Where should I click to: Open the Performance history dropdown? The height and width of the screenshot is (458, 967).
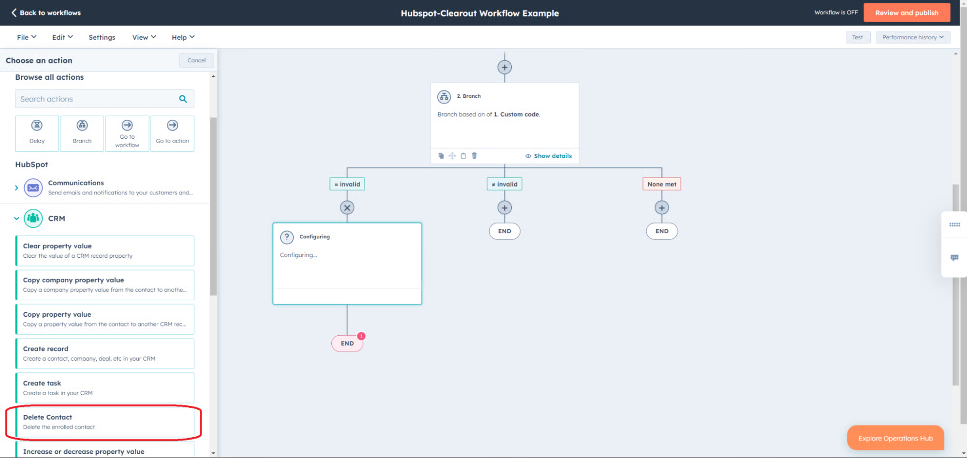912,37
